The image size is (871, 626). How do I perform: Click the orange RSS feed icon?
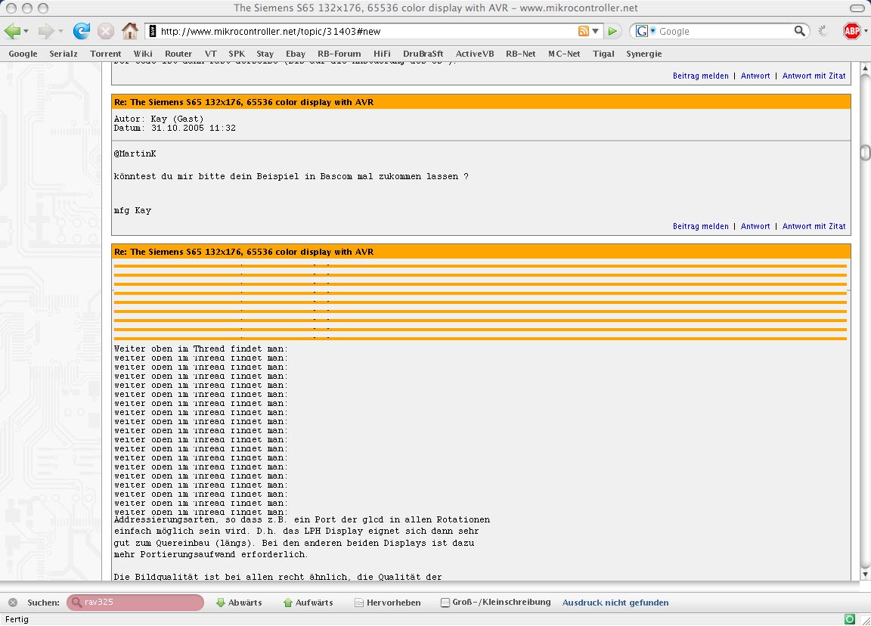[x=583, y=31]
